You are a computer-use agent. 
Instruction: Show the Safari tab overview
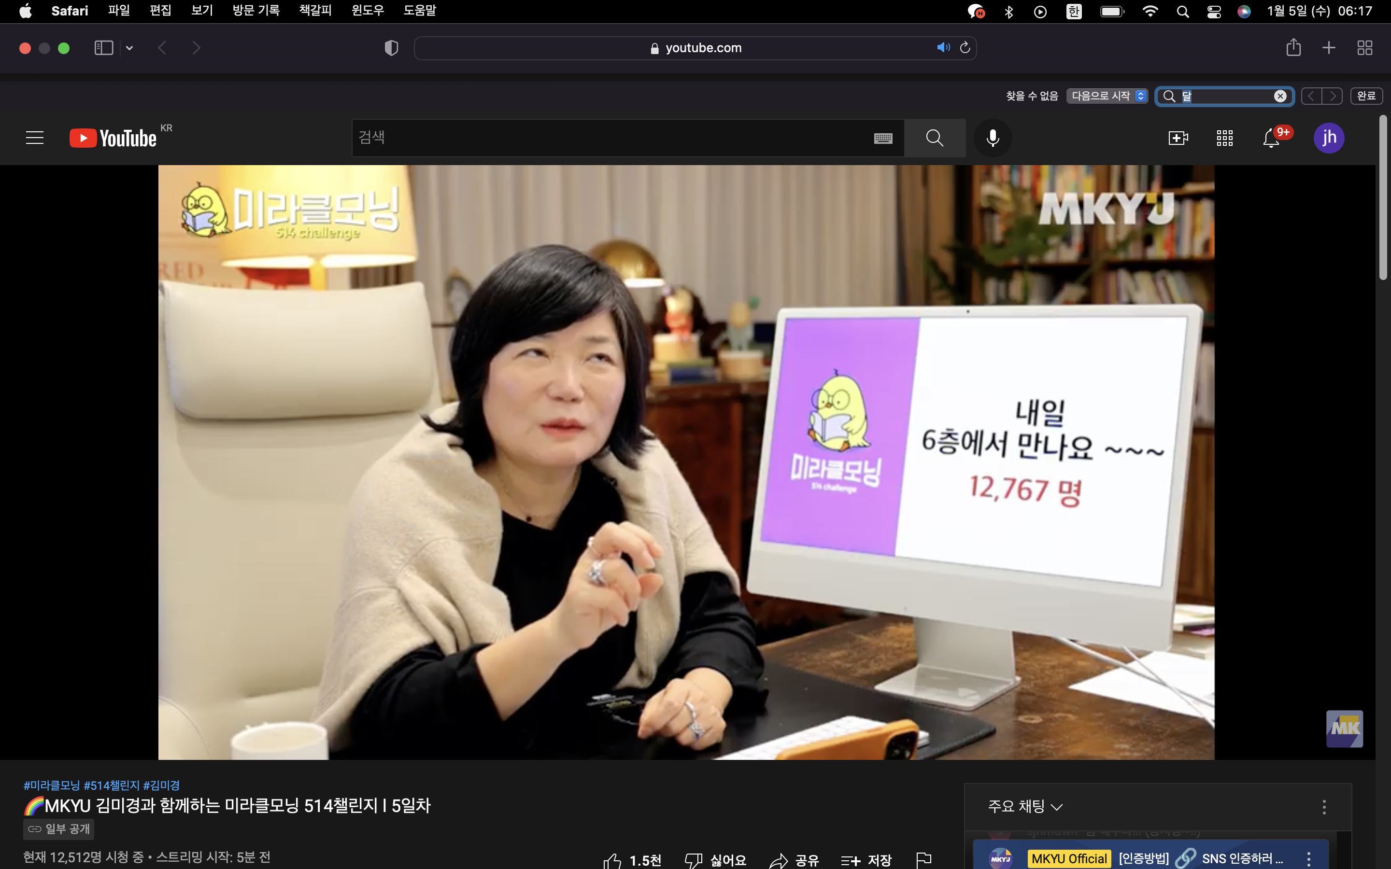[x=1364, y=48]
